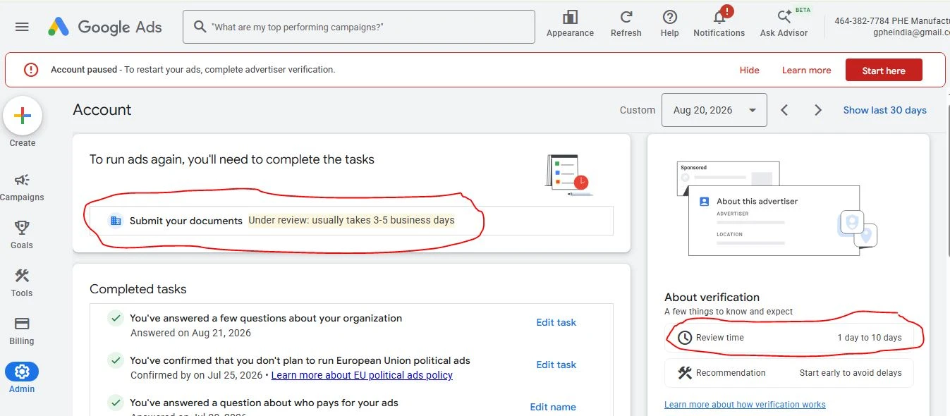Click Edit name for who pays
950x416 pixels.
[x=553, y=407]
